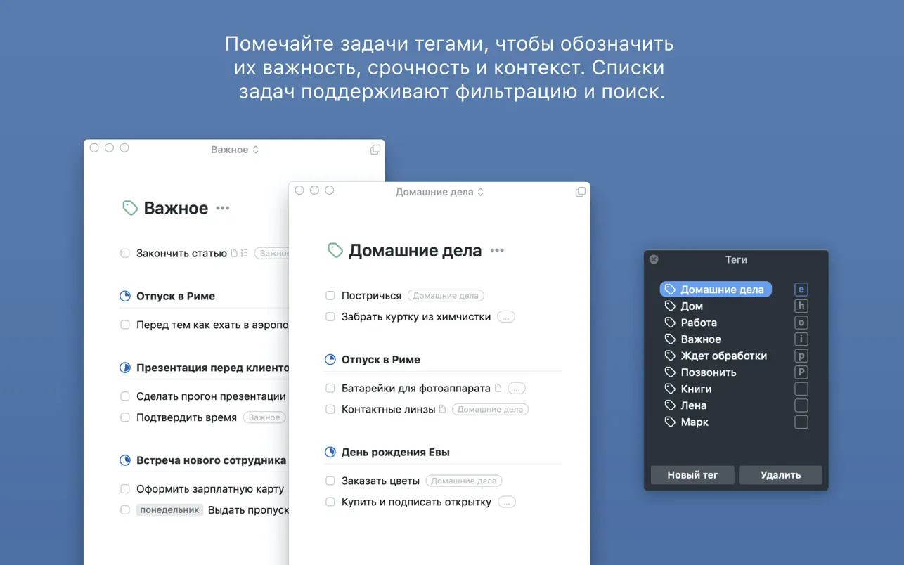Click the progress circle icon for День рождения Евы

point(330,452)
